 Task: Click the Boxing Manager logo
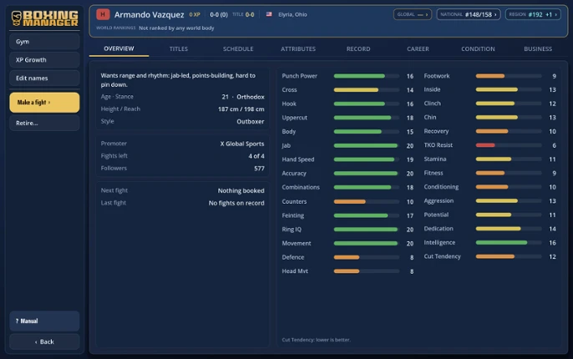pyautogui.click(x=44, y=18)
